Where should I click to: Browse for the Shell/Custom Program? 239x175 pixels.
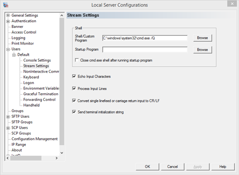tap(203, 38)
